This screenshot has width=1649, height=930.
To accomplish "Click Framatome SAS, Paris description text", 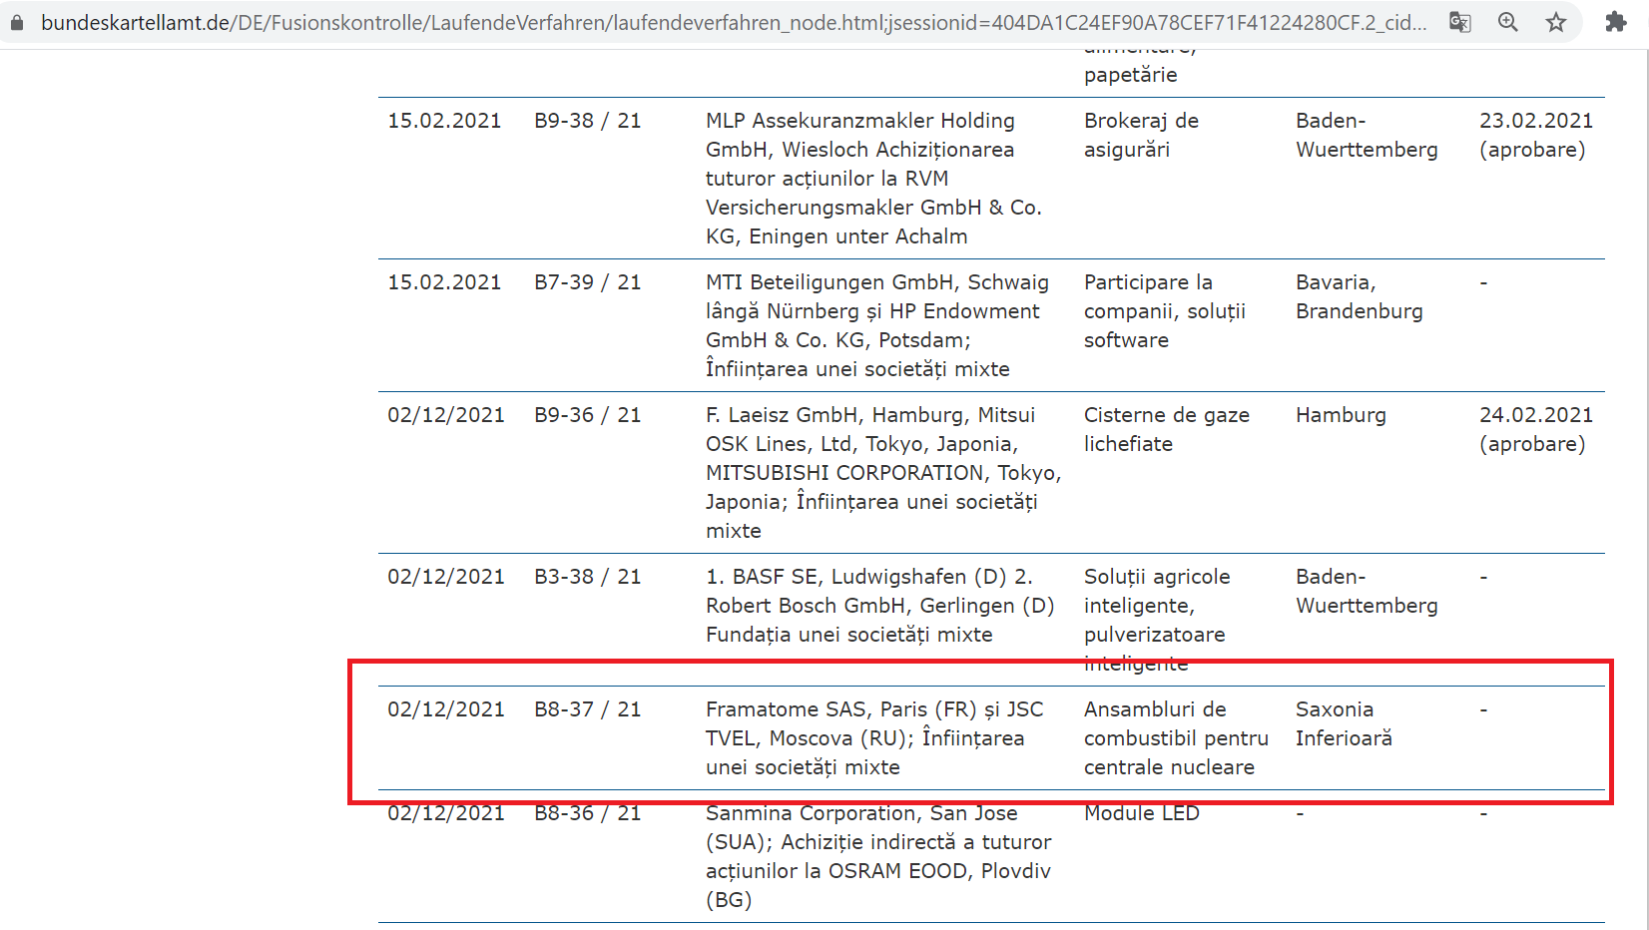I will [x=874, y=738].
